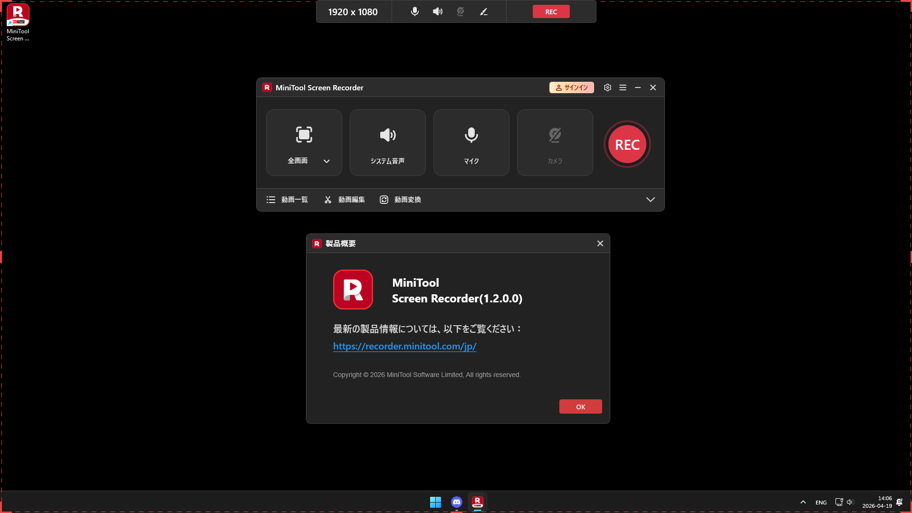Image resolution: width=912 pixels, height=513 pixels.
Task: Toggle microphone (マイク) recording
Action: (471, 143)
